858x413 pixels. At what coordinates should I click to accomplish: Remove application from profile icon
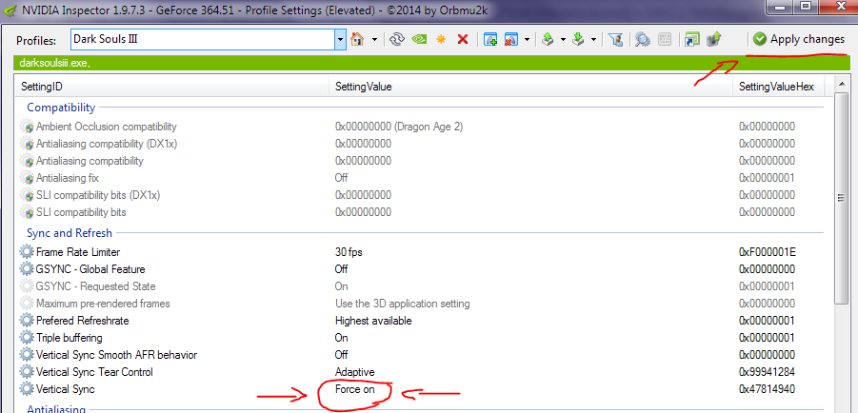(x=511, y=39)
